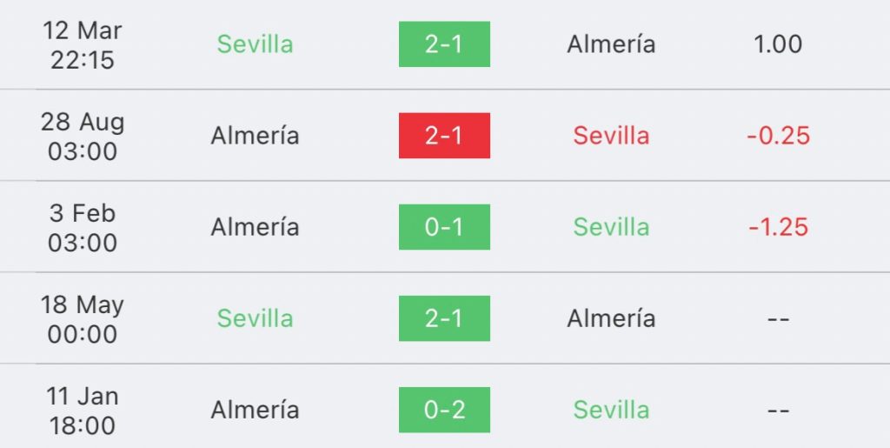Image resolution: width=890 pixels, height=448 pixels.
Task: Open the Almería home team link on 28 Aug
Action: pyautogui.click(x=255, y=136)
